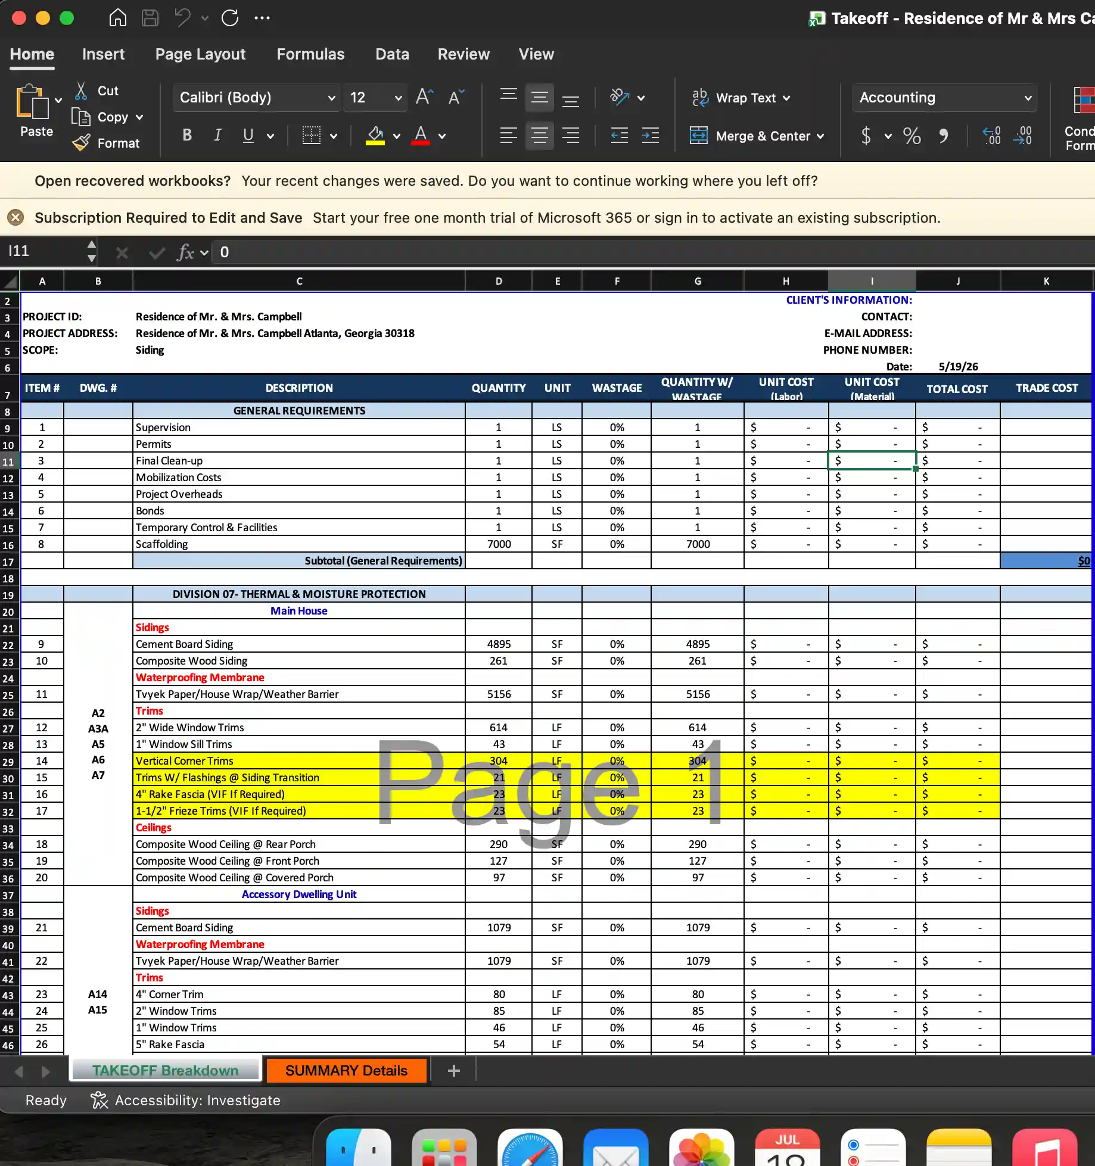Open the SUMMARY Details sheet tab
1095x1166 pixels.
[x=347, y=1070]
